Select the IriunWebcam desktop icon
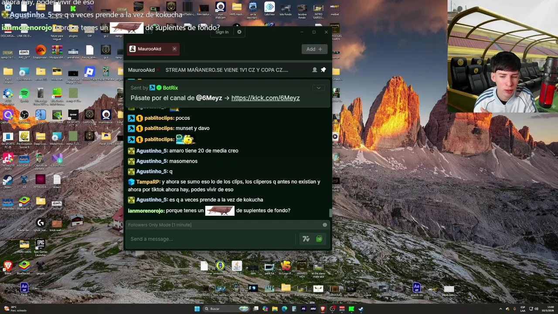The width and height of the screenshot is (558, 314). pos(106,117)
